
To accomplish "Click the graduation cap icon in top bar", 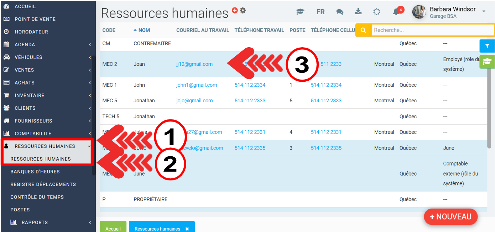I will [x=300, y=12].
